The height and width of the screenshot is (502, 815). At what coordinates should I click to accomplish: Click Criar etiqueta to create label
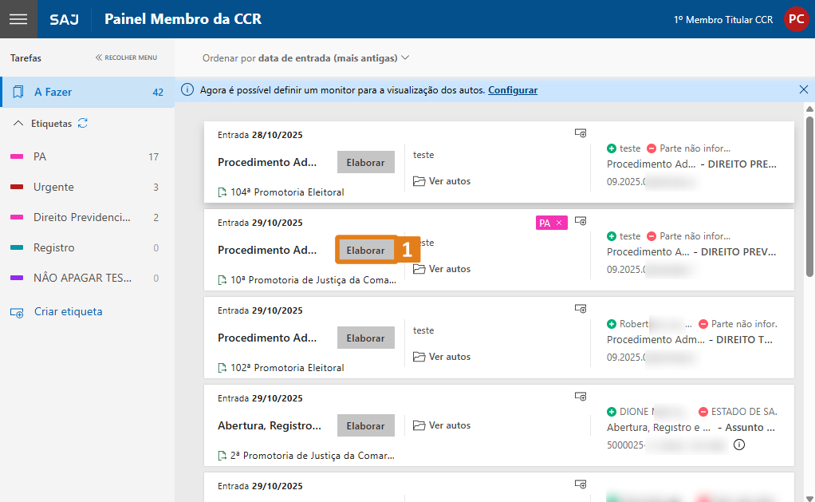tap(68, 311)
